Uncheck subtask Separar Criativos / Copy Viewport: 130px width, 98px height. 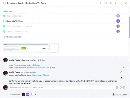[4, 32]
